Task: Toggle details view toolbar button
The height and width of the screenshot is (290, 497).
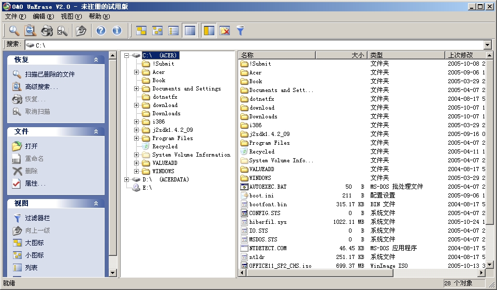Action: pos(190,30)
